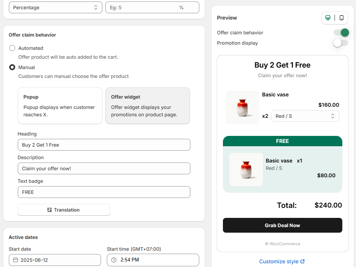The height and width of the screenshot is (267, 356).
Task: Choose the Popup display option card
Action: (60, 106)
